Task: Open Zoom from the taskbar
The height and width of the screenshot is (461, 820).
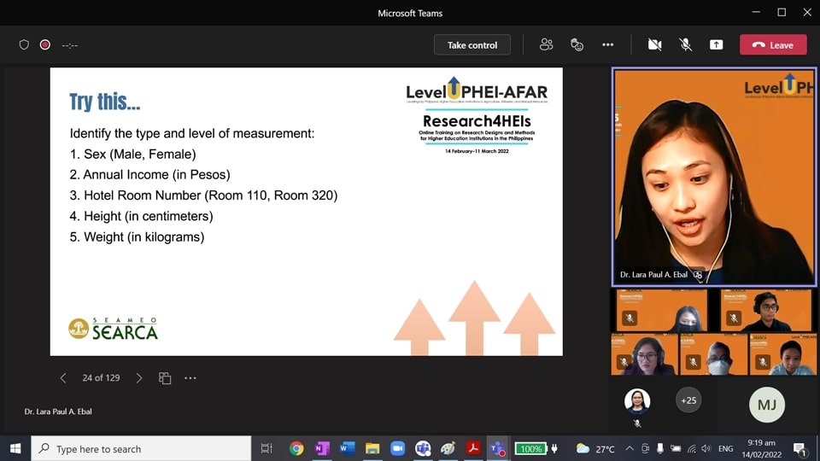Action: (x=397, y=448)
